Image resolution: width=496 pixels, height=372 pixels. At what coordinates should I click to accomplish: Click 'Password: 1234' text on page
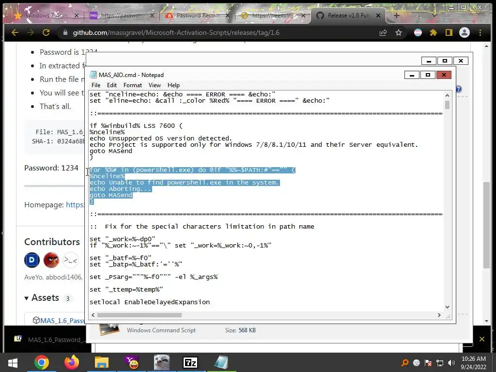(x=51, y=168)
